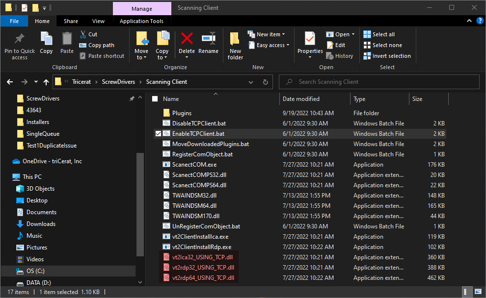Click inside the Search Scanning Client box
The height and width of the screenshot is (298, 486).
point(378,81)
